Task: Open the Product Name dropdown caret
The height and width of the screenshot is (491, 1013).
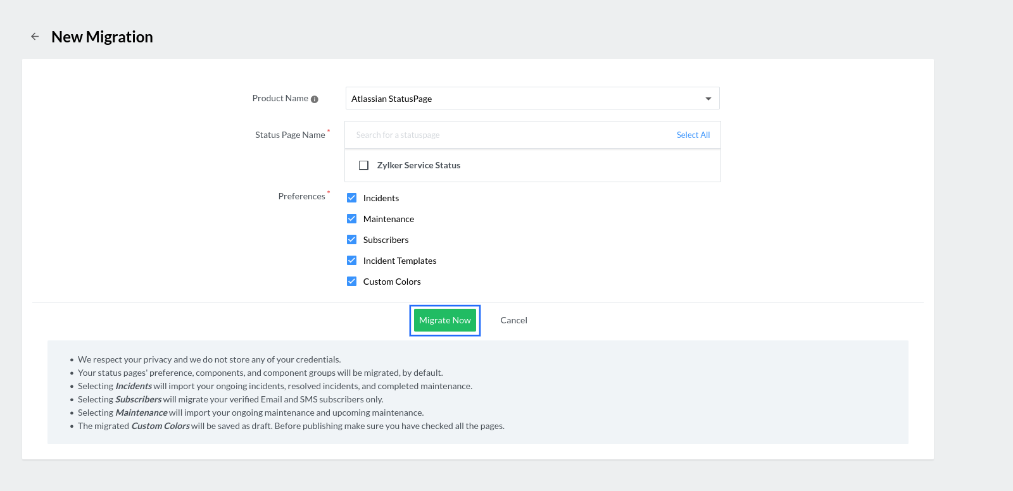Action: [x=708, y=99]
